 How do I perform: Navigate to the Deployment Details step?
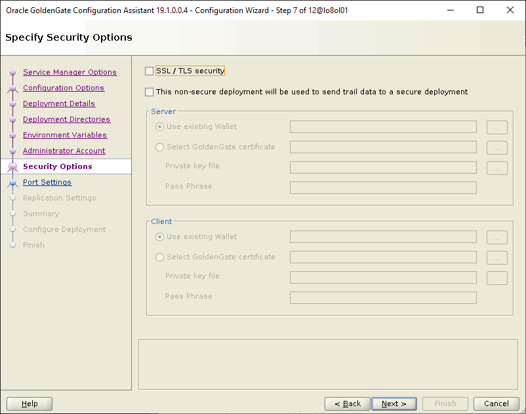(x=58, y=104)
